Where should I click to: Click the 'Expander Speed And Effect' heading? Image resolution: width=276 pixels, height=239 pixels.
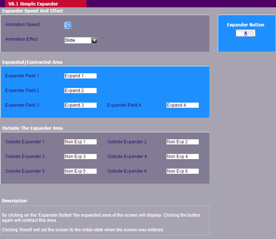(33, 11)
